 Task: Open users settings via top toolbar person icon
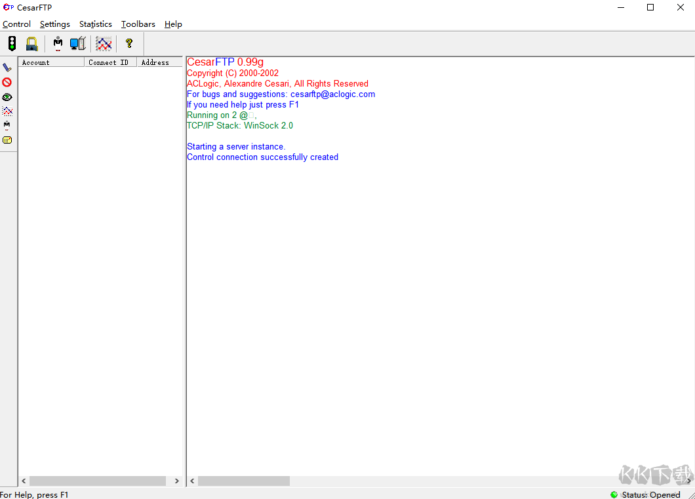pyautogui.click(x=58, y=44)
